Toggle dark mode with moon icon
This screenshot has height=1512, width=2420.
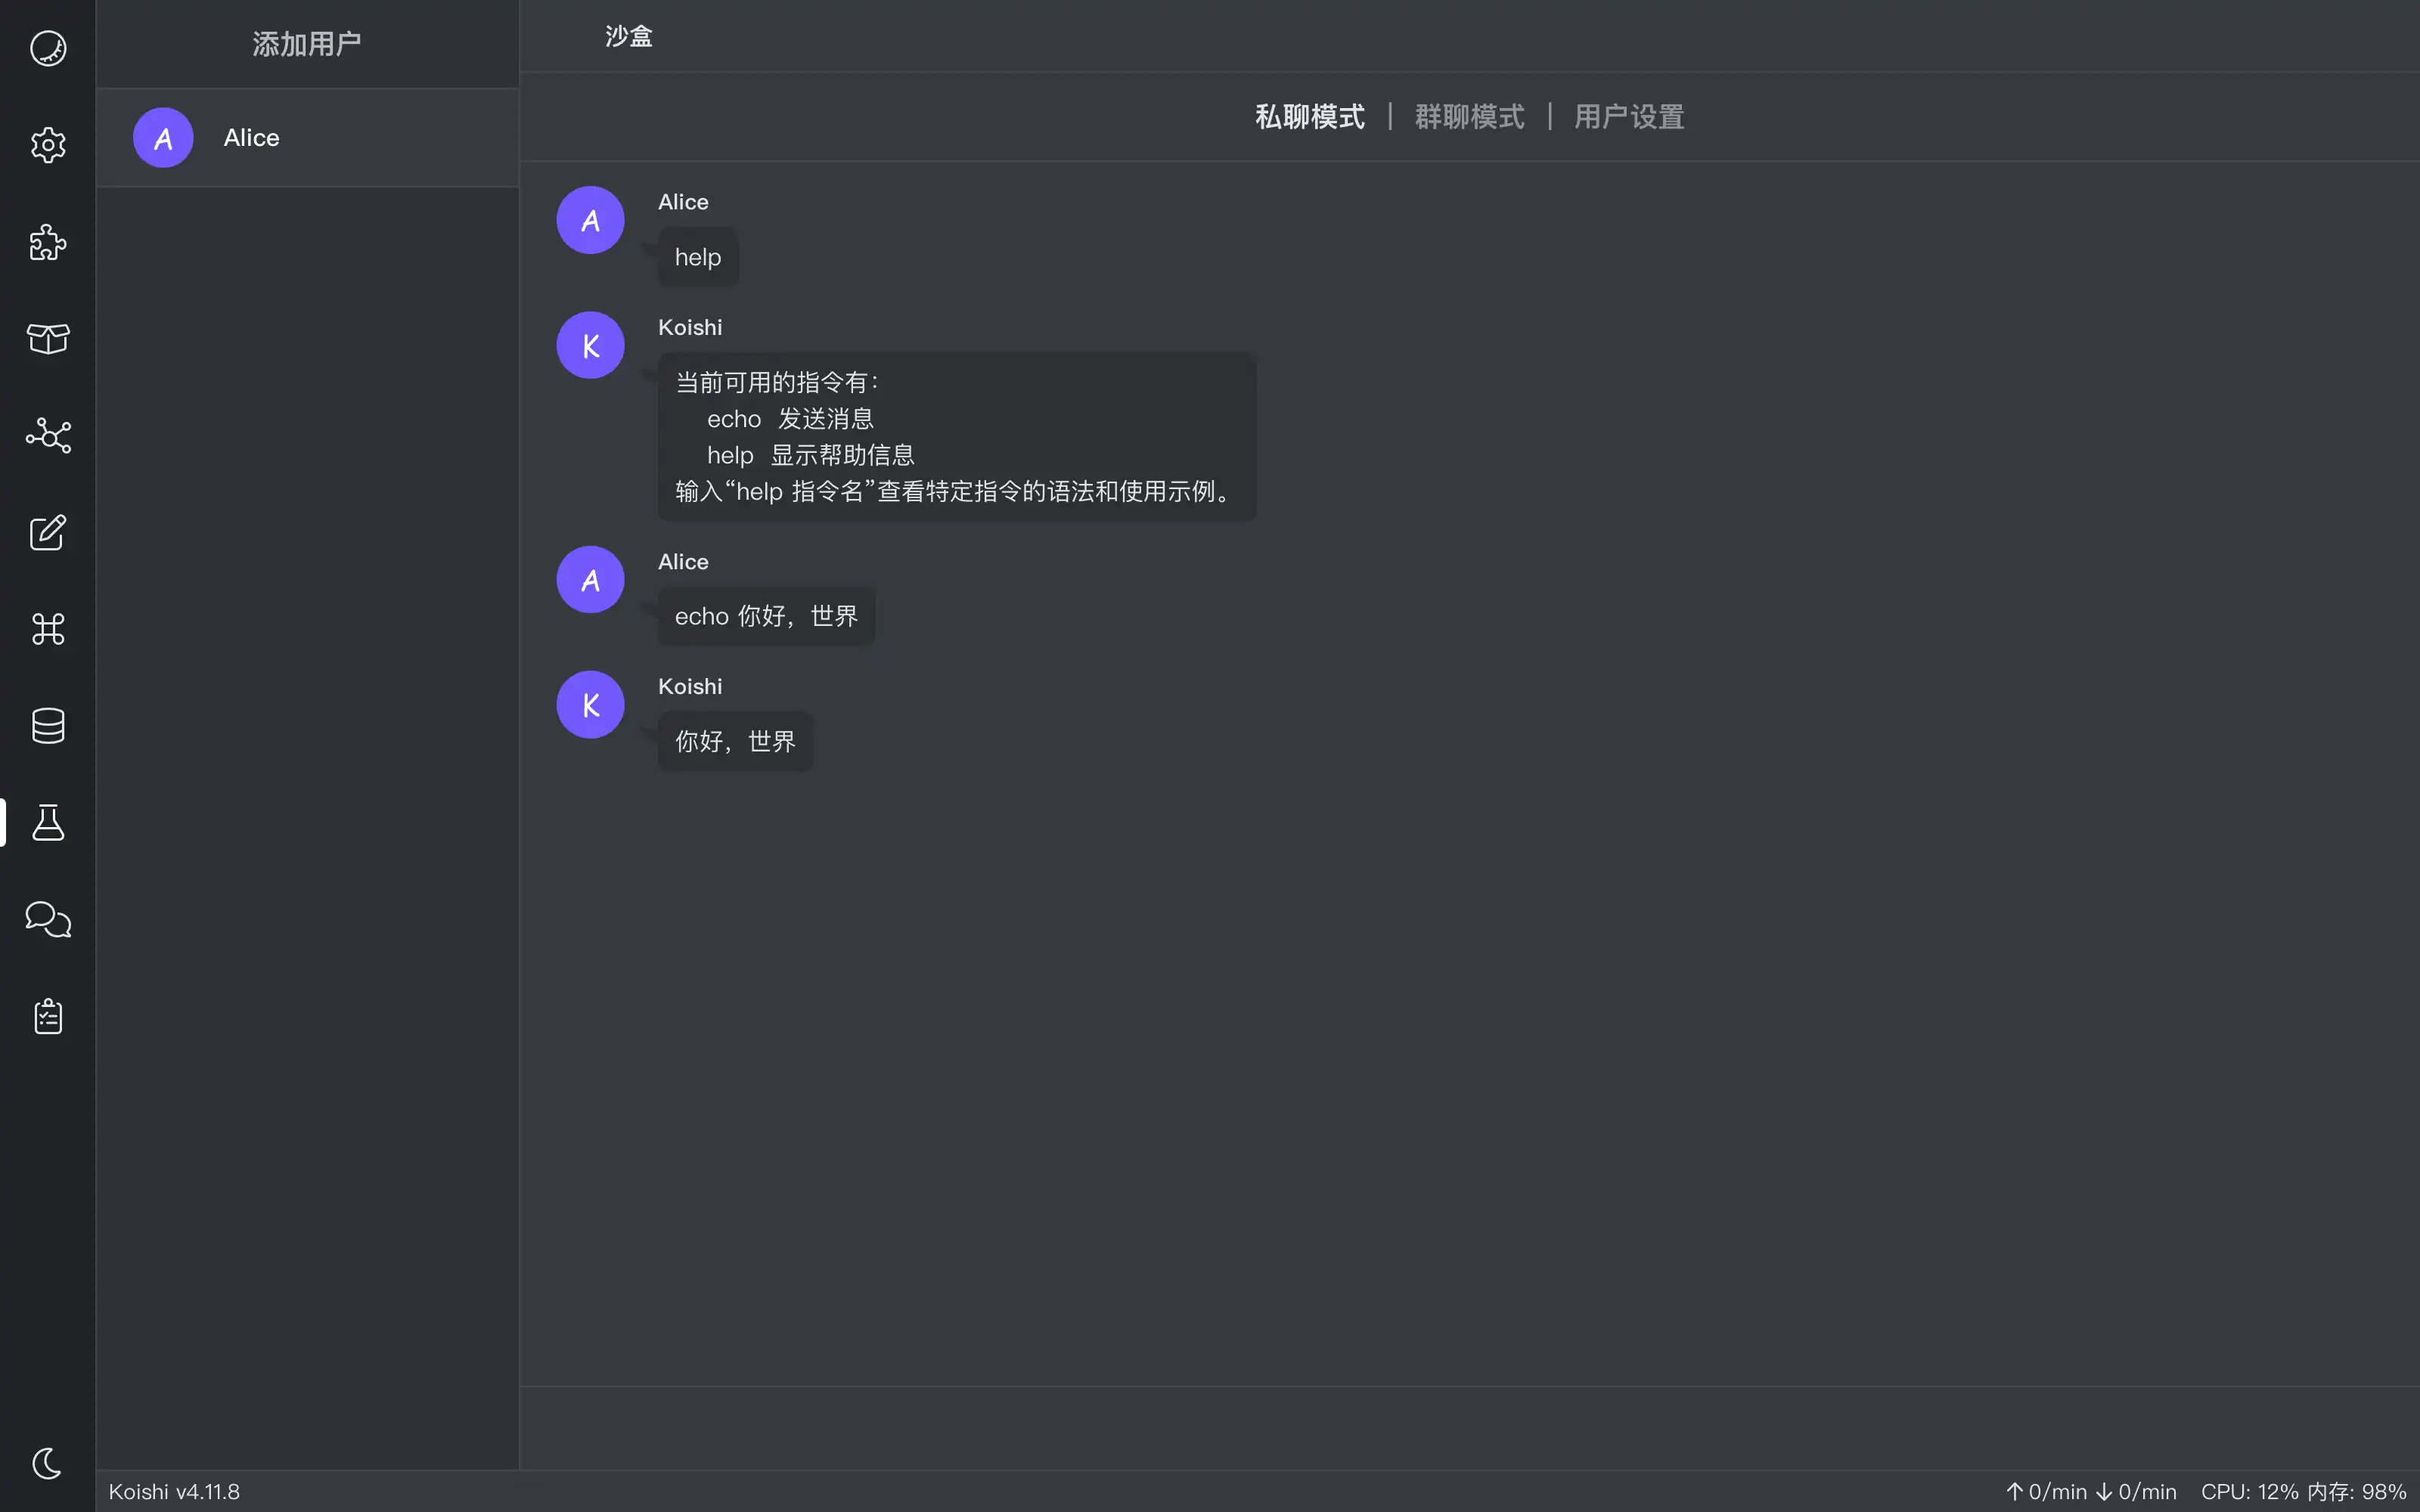pyautogui.click(x=48, y=1463)
